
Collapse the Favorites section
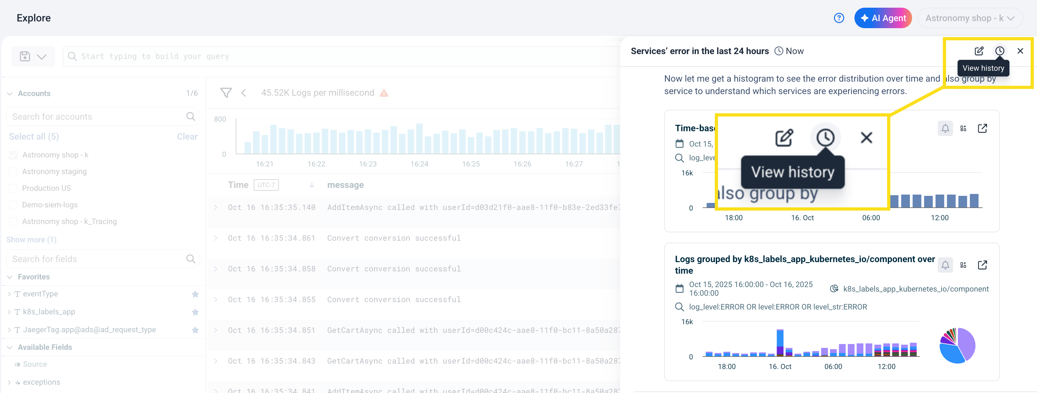[10, 277]
